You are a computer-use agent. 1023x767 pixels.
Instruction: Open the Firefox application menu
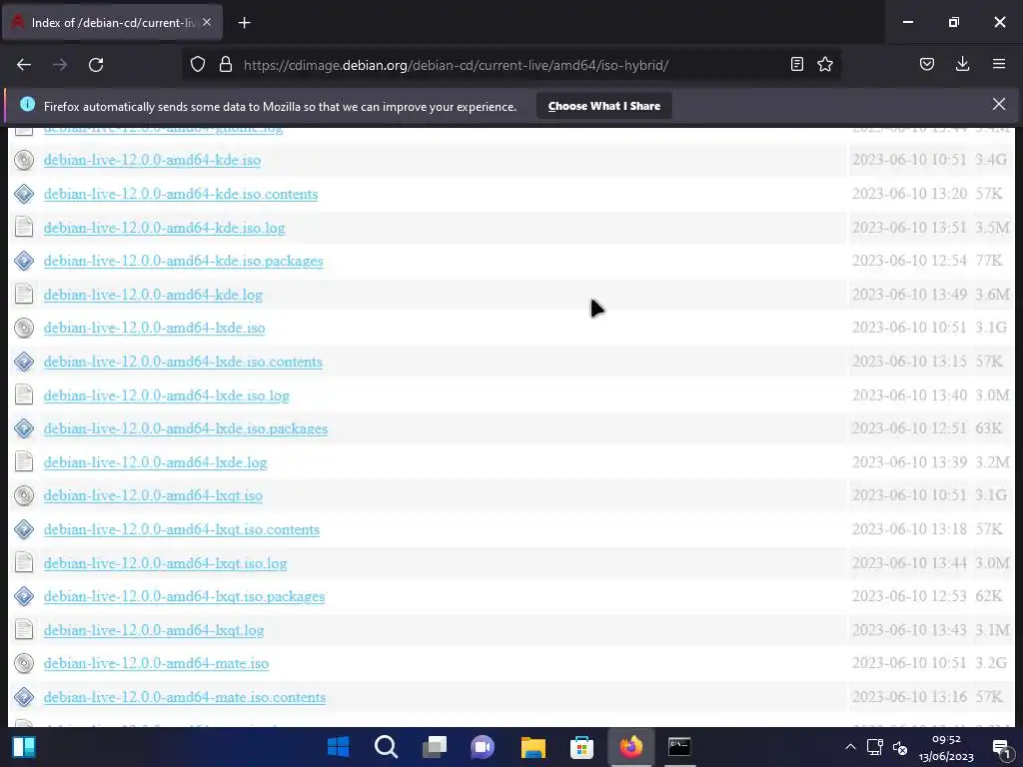999,65
